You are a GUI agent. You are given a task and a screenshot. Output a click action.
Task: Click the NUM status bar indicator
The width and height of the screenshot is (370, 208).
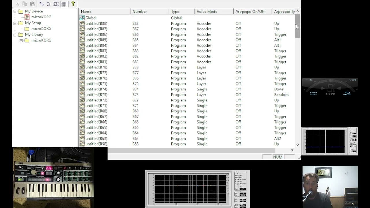tap(277, 157)
